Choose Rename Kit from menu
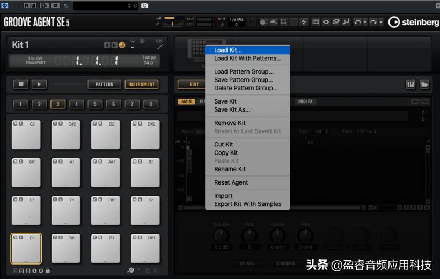Viewport: 440px width, 279px height. pyautogui.click(x=247, y=169)
